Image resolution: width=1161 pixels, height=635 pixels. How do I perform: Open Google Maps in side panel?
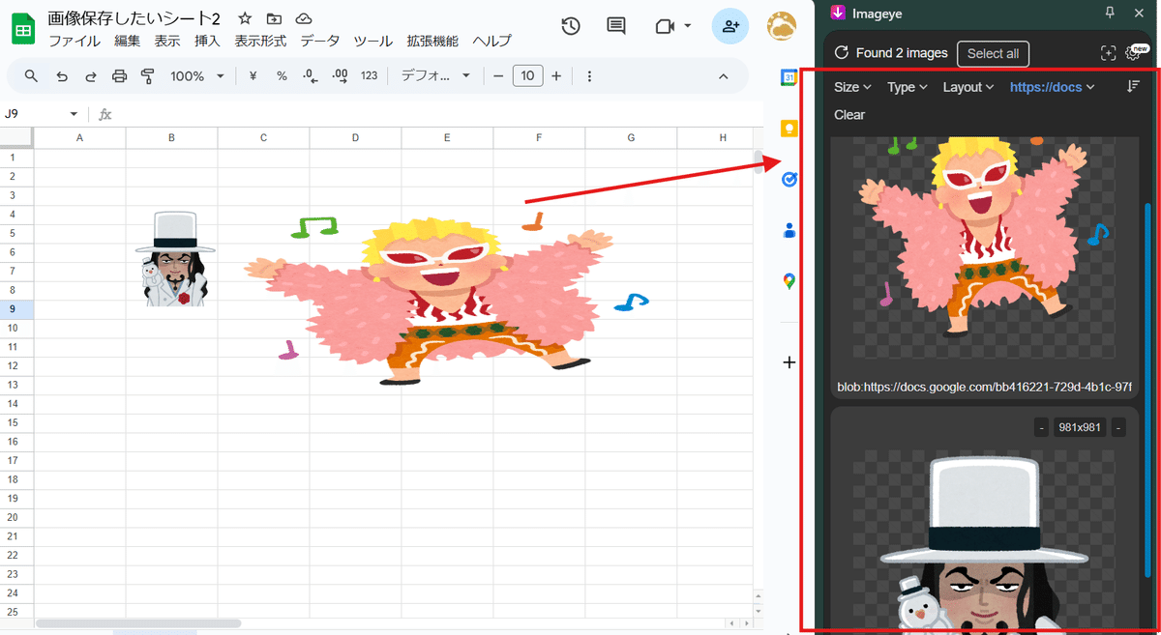(x=789, y=281)
